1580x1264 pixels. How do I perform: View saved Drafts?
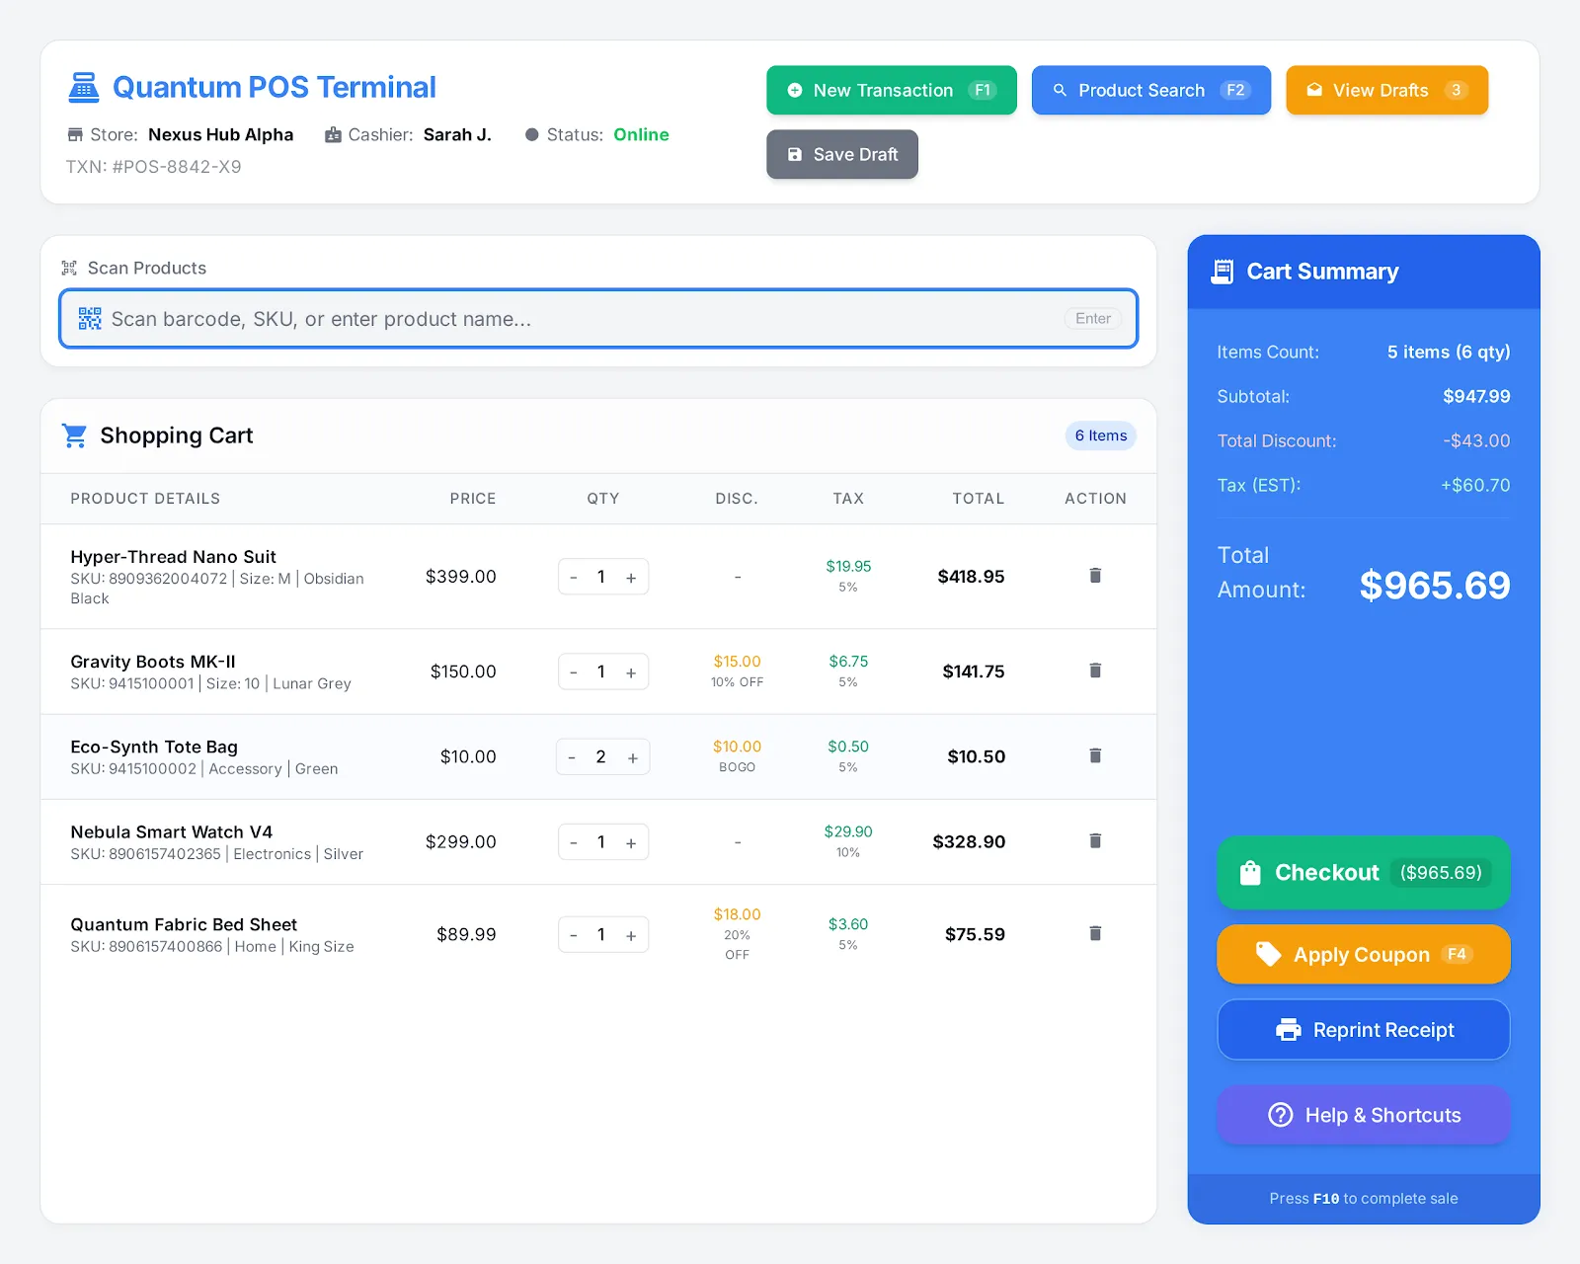pyautogui.click(x=1385, y=90)
